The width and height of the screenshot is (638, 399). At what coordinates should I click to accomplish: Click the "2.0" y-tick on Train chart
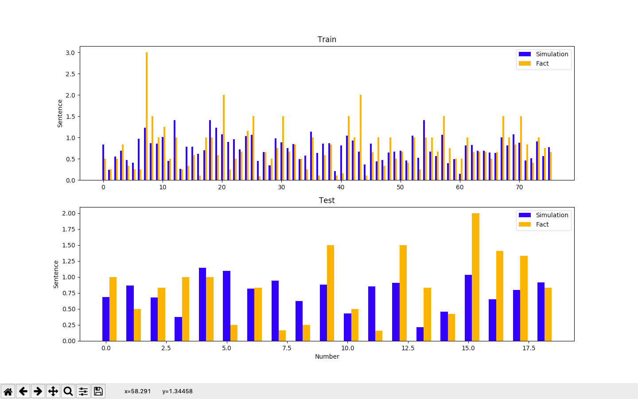[x=70, y=95]
